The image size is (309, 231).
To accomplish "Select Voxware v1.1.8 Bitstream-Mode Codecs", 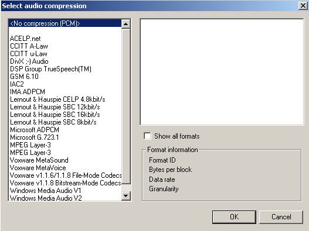I will click(65, 183).
